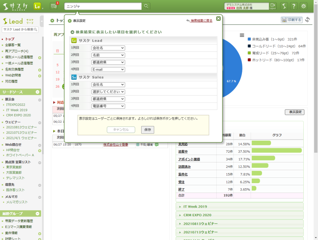Open the help question mark icon

294,6
